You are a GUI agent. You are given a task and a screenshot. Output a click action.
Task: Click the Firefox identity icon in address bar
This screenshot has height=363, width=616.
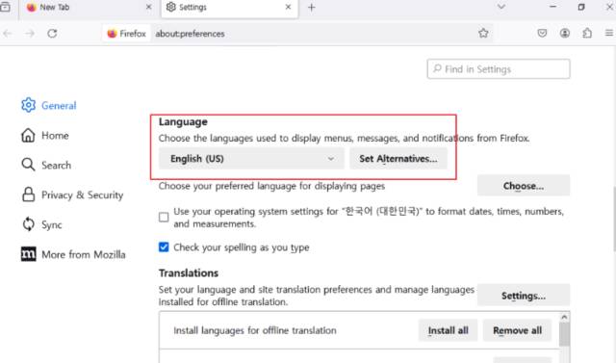126,34
